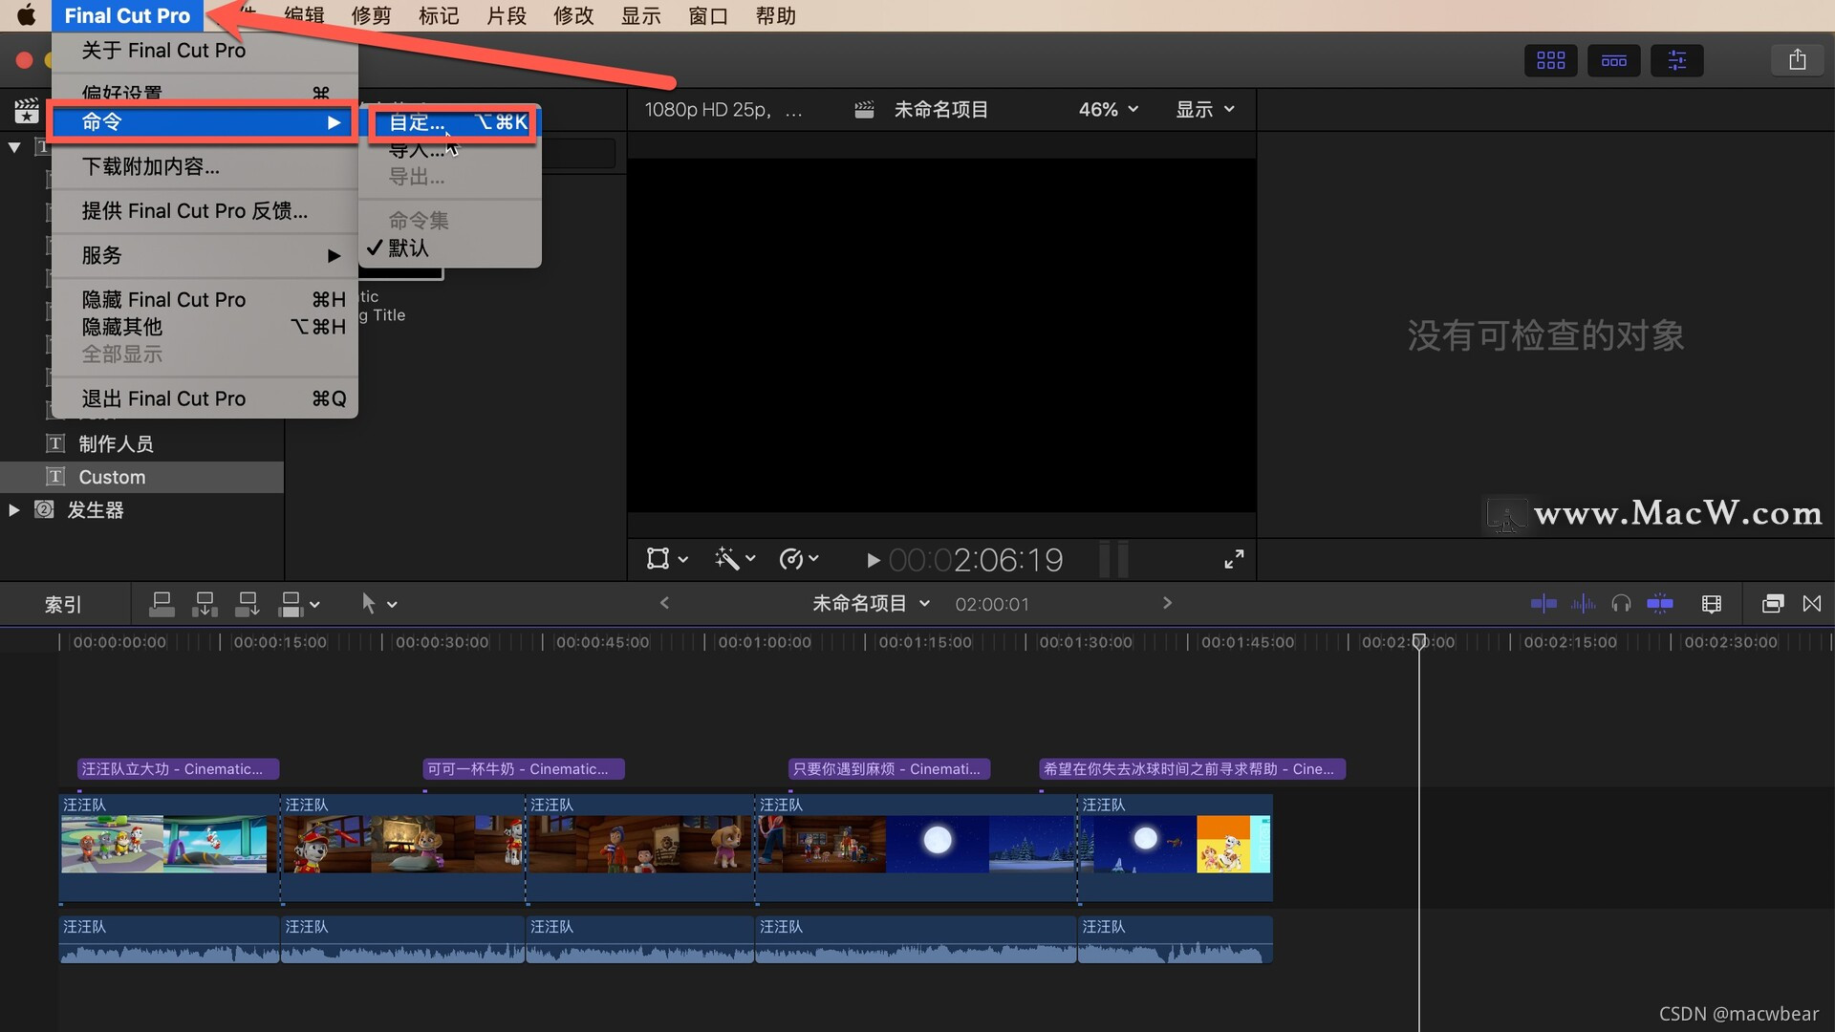This screenshot has width=1835, height=1032.
Task: Select the 可可一杯牛奶 title clip
Action: tap(523, 769)
